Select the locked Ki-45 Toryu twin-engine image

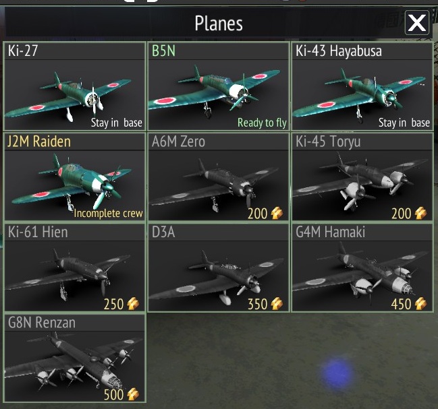tap(362, 185)
